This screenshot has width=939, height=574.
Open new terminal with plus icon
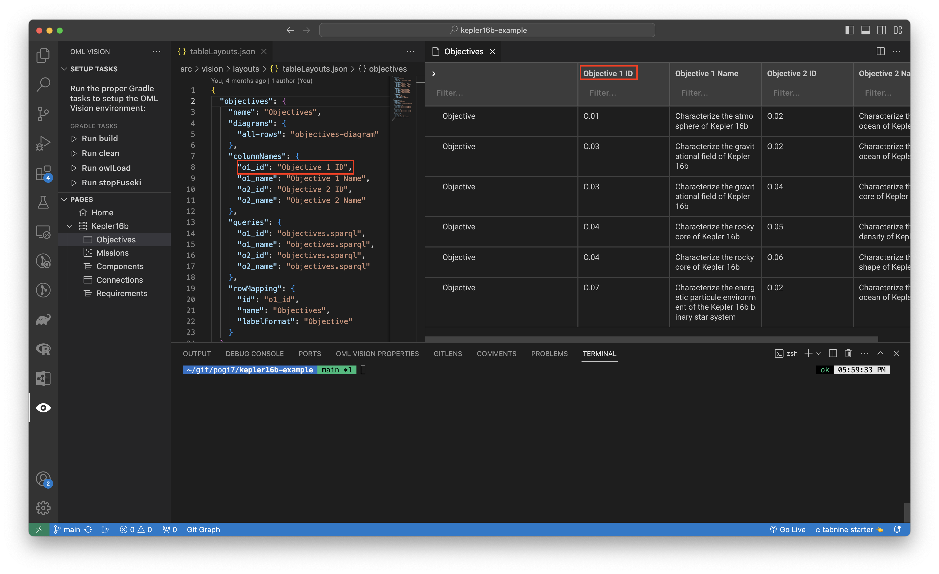808,354
